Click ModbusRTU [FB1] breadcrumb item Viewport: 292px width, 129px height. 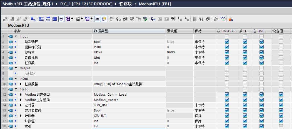pyautogui.click(x=155, y=4)
